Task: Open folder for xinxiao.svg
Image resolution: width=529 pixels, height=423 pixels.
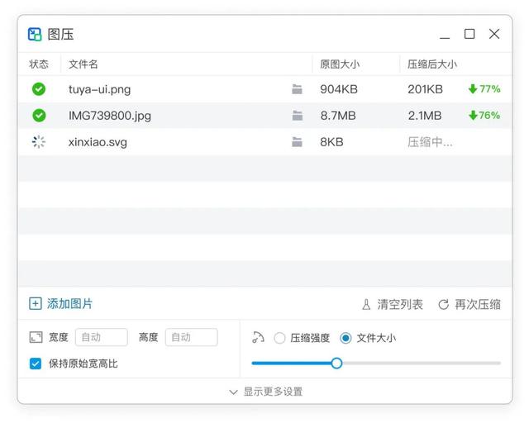Action: tap(297, 141)
